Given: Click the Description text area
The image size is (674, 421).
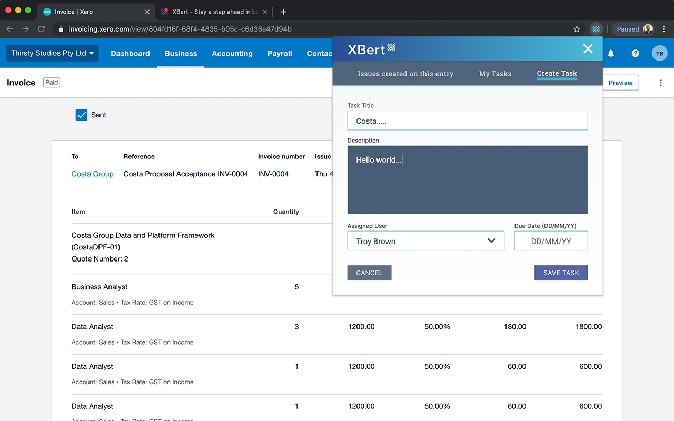Looking at the screenshot, I should pos(468,179).
